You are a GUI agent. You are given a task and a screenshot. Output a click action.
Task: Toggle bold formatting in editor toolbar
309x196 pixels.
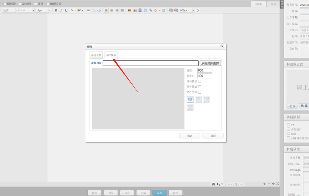click(x=56, y=10)
